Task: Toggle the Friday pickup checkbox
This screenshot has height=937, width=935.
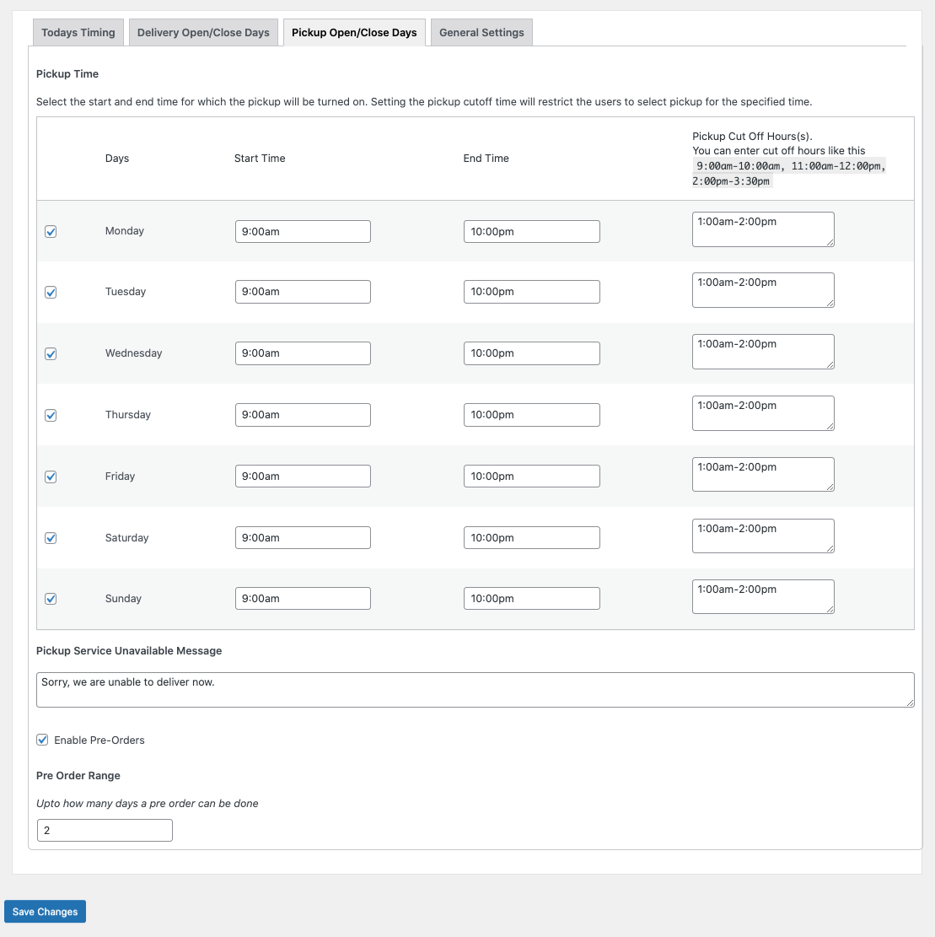Action: 51,477
